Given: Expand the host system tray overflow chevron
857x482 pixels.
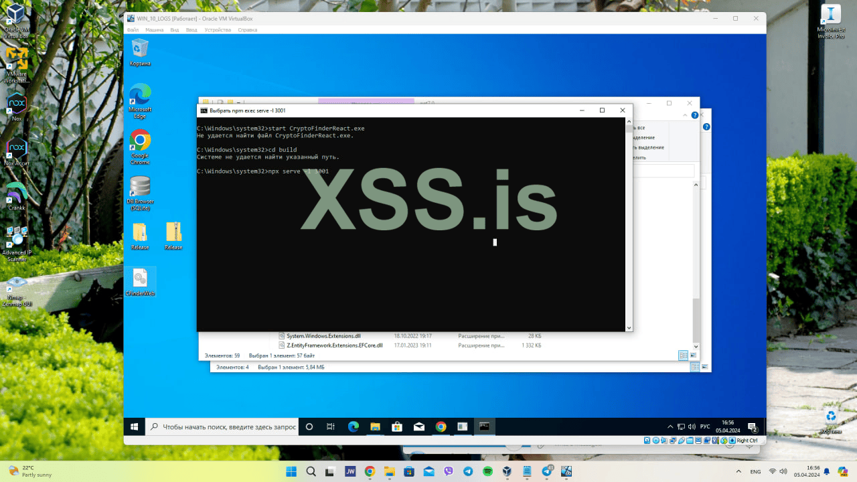Looking at the screenshot, I should [x=738, y=471].
